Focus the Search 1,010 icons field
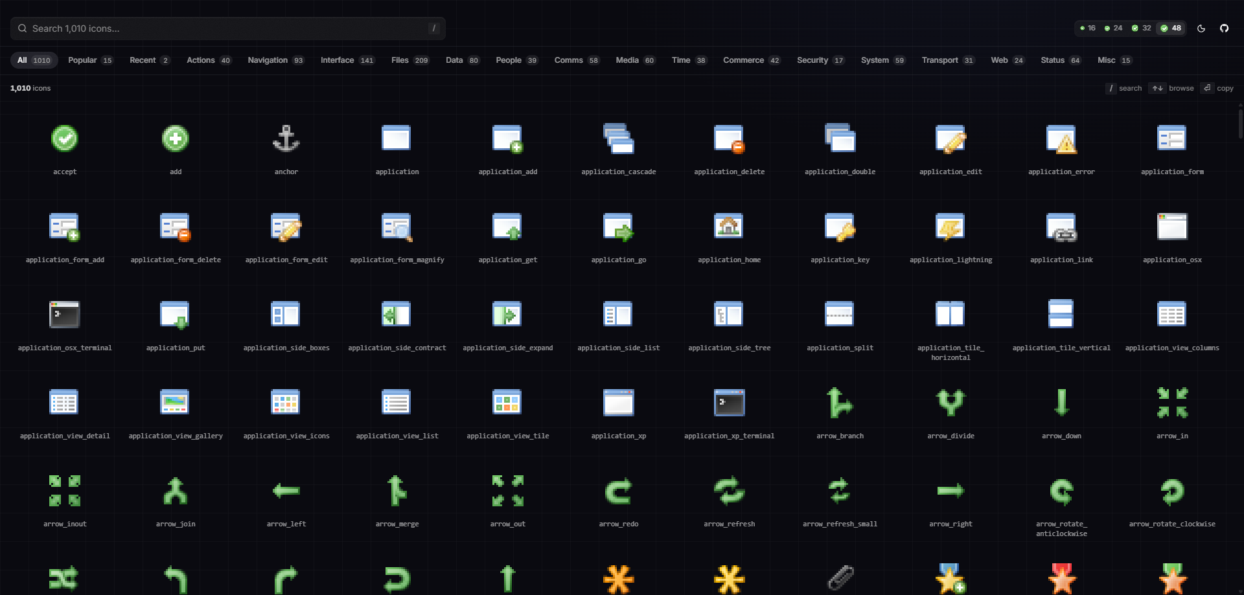The width and height of the screenshot is (1244, 595). 228,28
